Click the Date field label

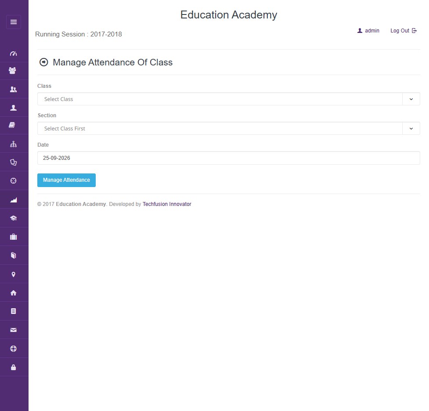point(43,145)
